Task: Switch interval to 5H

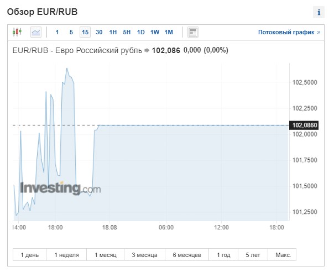Action: point(127,32)
